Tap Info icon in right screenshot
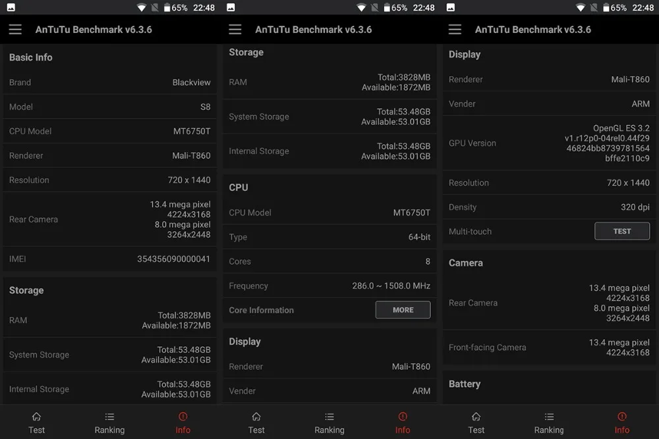Screen dimensions: 659x439 point(622,417)
